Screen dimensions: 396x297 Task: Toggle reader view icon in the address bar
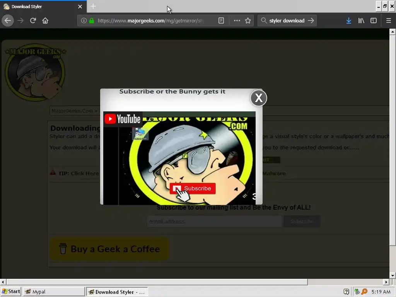(x=221, y=20)
